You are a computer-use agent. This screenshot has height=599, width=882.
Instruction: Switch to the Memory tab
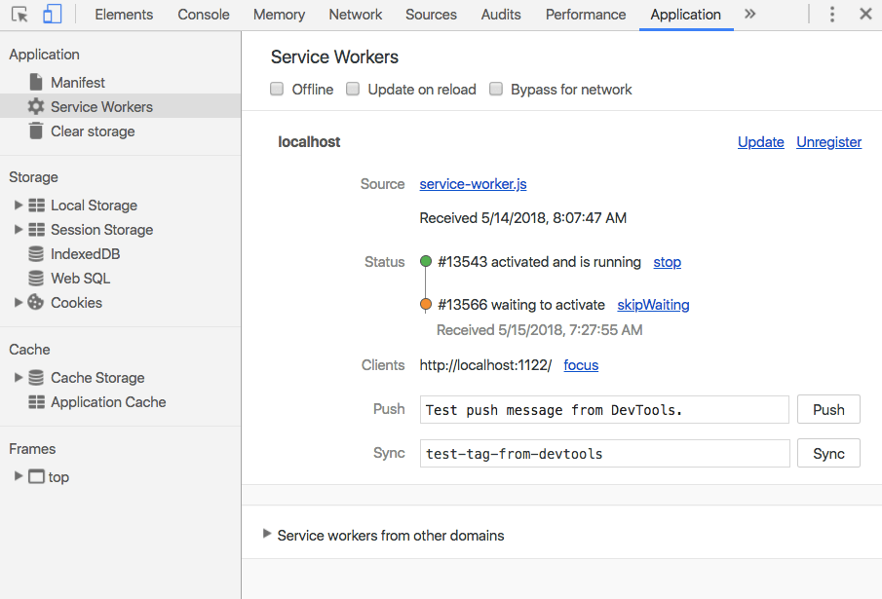279,15
